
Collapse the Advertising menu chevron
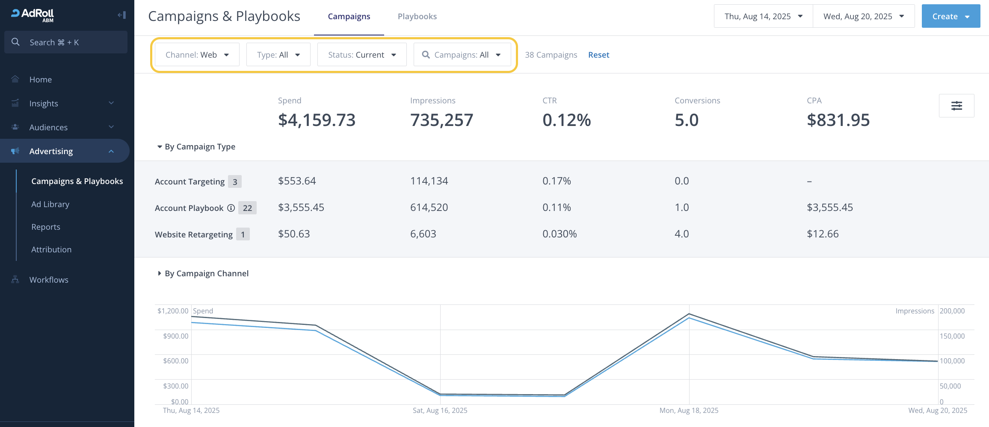(111, 151)
